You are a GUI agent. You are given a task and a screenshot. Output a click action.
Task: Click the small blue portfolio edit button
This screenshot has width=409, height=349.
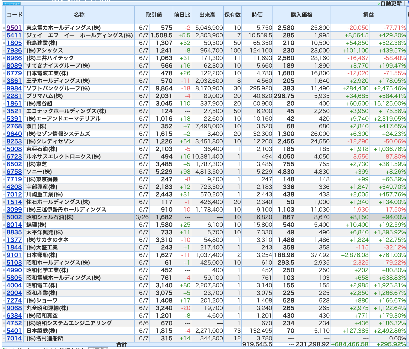[12, 4]
